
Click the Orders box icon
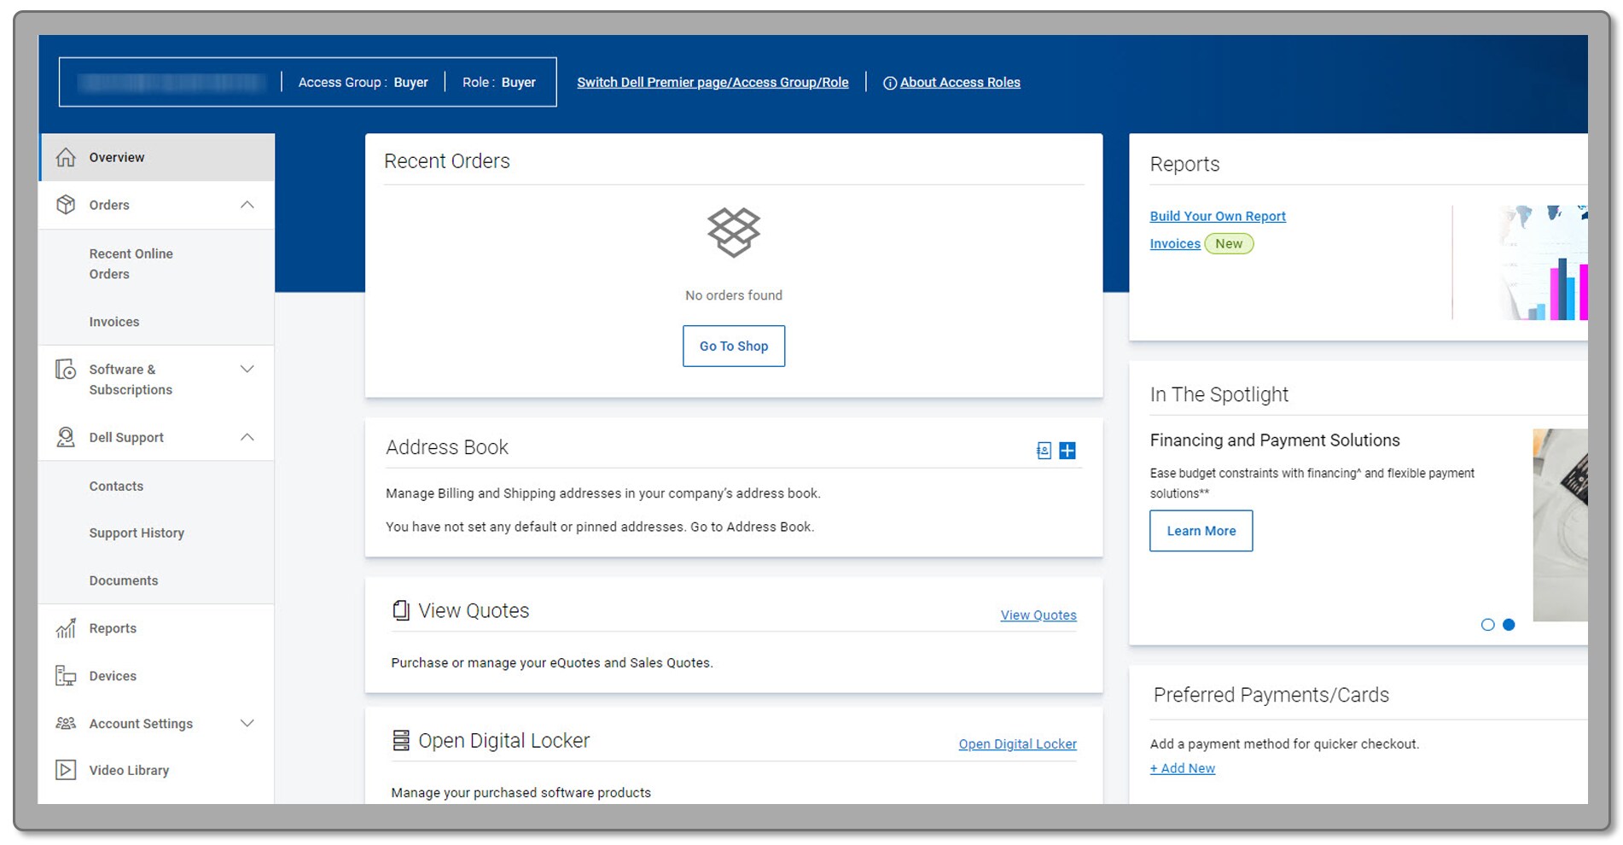point(66,205)
